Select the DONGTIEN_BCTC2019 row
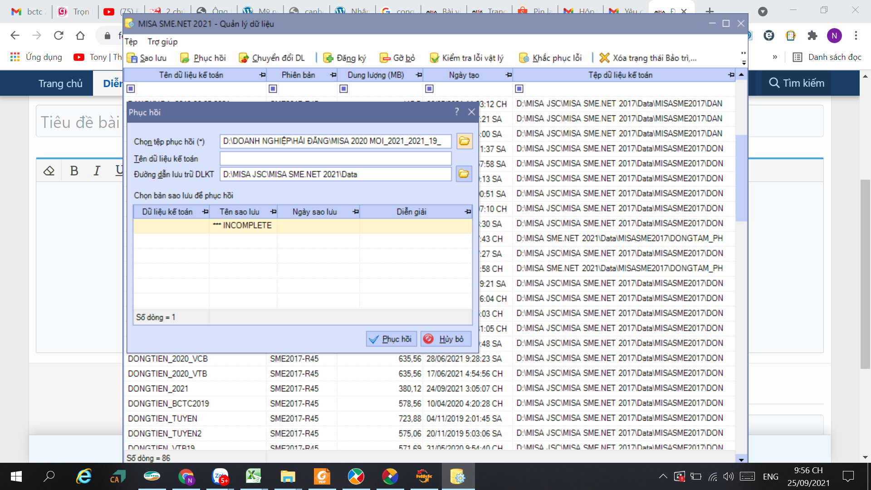This screenshot has height=490, width=871. click(431, 403)
